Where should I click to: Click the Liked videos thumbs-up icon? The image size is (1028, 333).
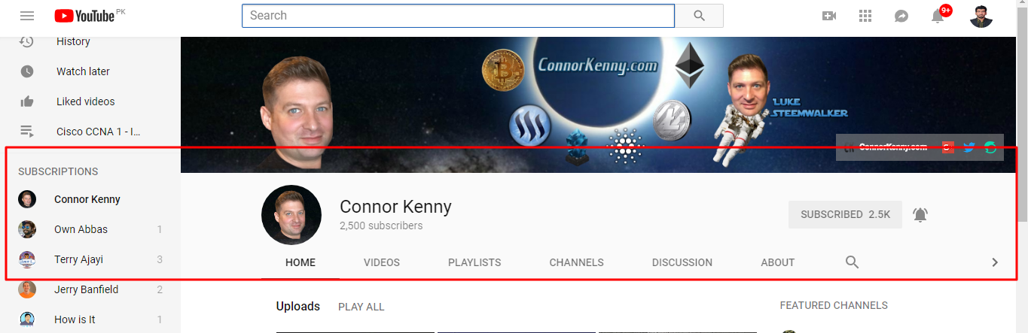pyautogui.click(x=27, y=101)
